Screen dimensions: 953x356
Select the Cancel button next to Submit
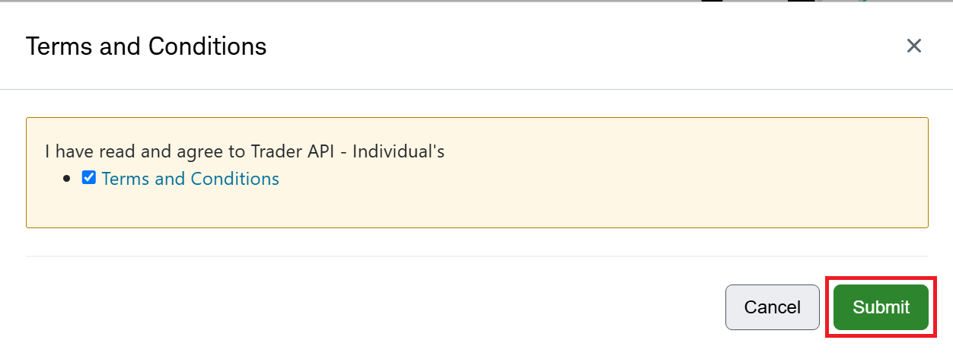(772, 307)
